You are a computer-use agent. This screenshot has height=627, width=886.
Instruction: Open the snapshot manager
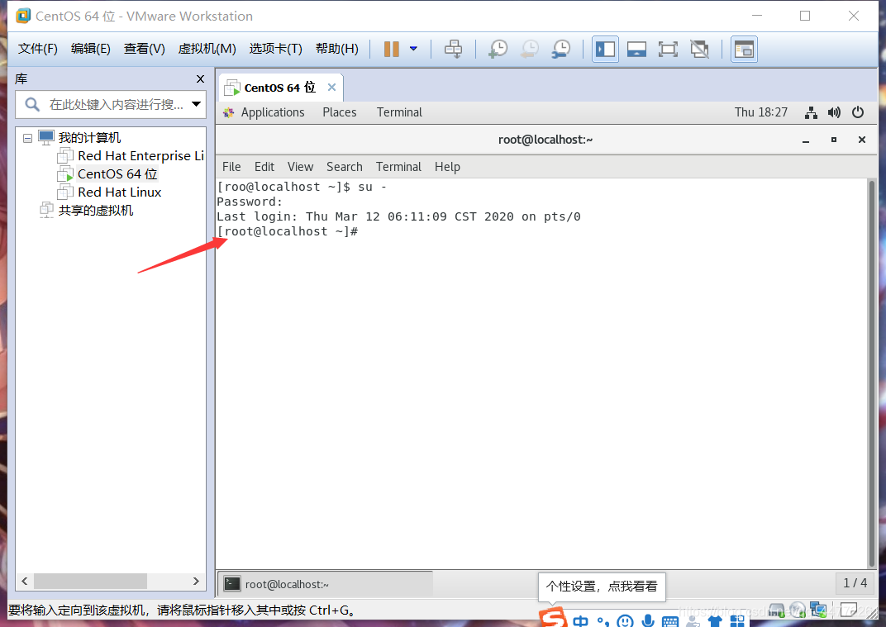tap(561, 49)
